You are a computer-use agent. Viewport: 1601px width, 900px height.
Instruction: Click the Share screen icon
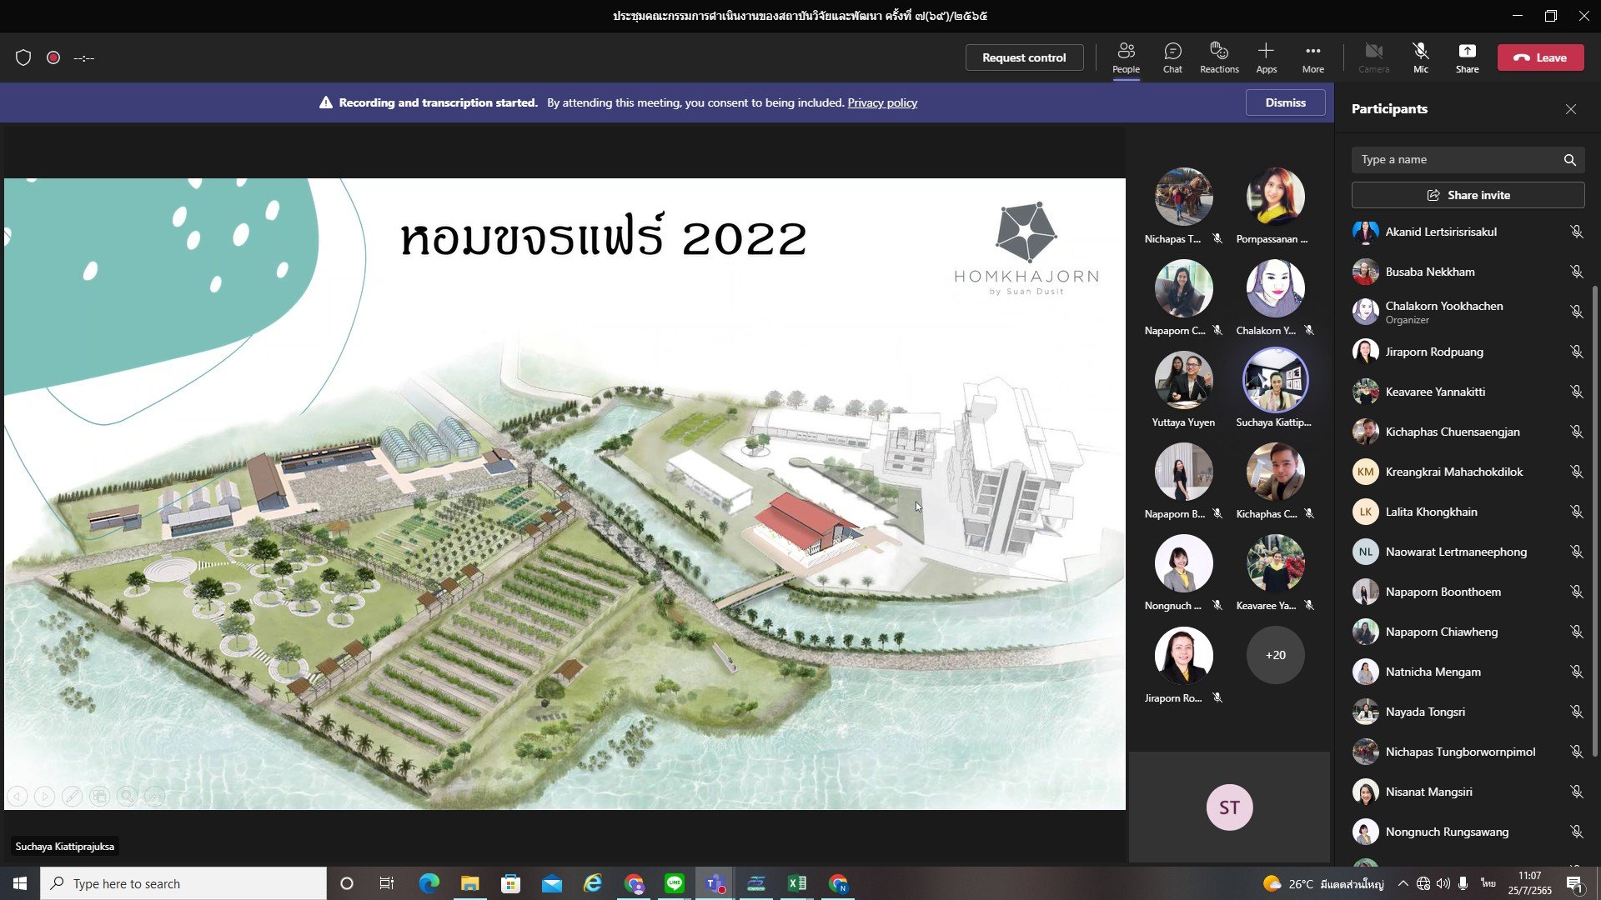point(1467,57)
